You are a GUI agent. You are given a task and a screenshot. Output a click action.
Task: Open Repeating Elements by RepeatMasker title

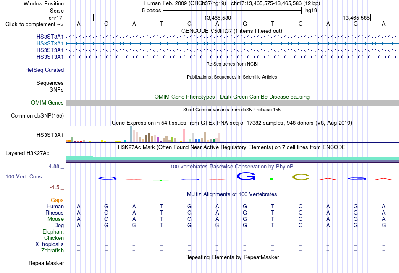tap(232, 257)
